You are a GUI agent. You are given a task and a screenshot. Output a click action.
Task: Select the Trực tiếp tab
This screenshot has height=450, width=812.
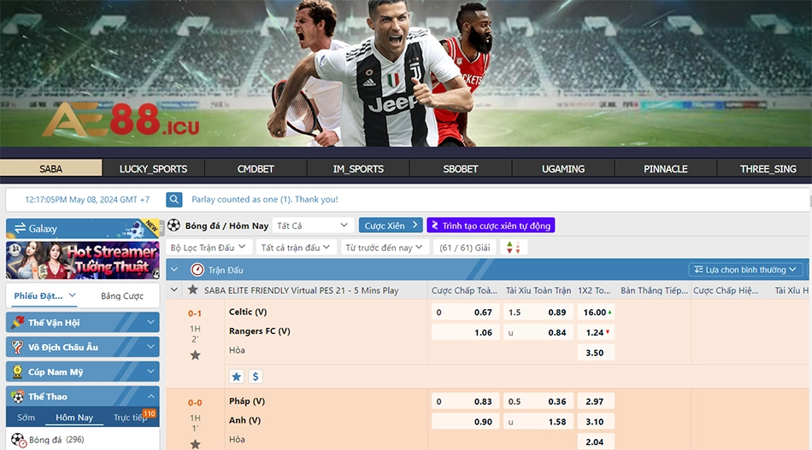click(x=131, y=418)
